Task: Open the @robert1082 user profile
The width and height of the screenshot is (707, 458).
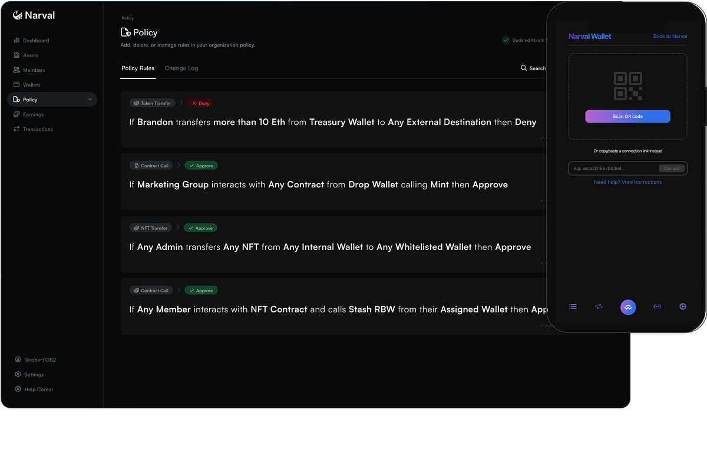Action: tap(35, 360)
